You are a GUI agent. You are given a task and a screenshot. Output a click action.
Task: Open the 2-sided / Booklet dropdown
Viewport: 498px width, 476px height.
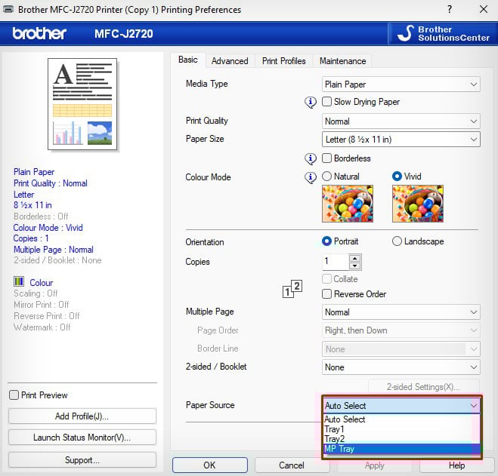pos(401,367)
